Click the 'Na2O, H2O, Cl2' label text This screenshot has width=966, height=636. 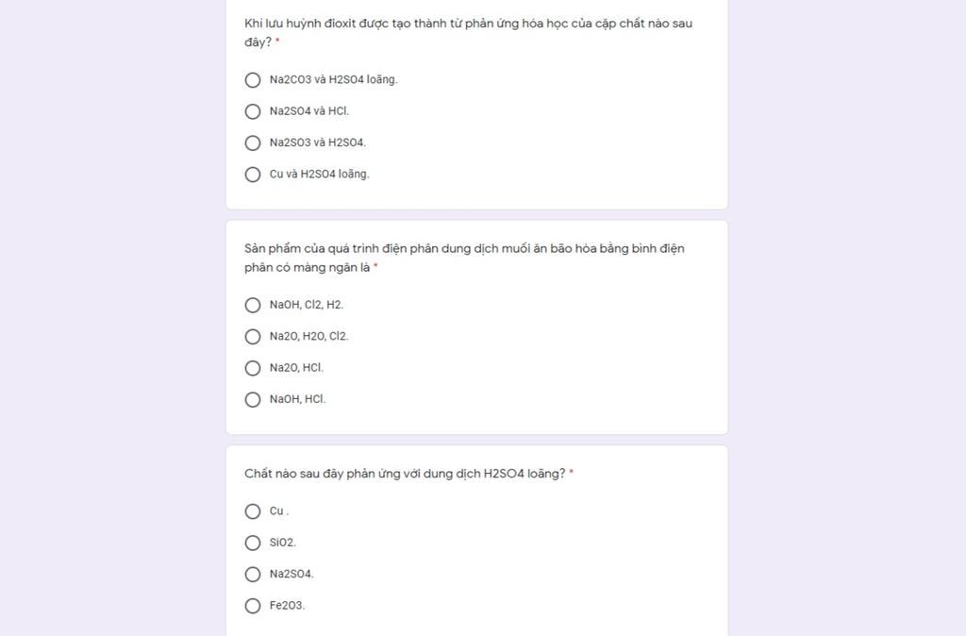click(x=308, y=336)
